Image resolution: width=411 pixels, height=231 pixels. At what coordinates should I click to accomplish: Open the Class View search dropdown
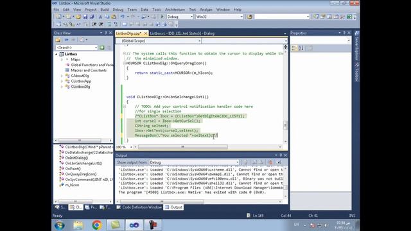96,47
